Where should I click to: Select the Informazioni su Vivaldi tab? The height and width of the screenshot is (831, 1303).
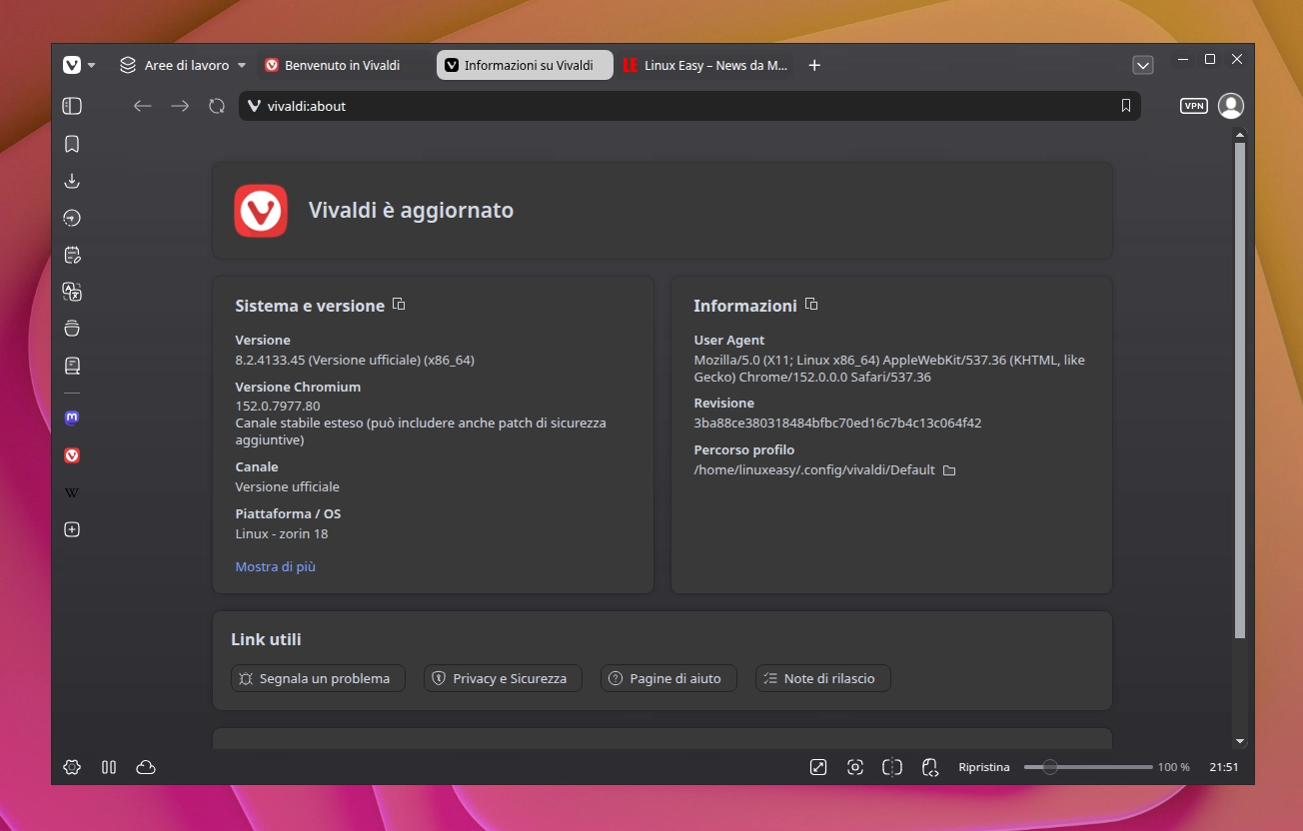coord(525,65)
